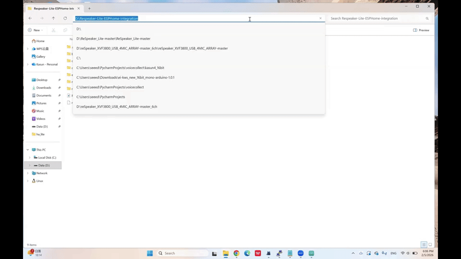This screenshot has width=461, height=259.
Task: Click the search magnifier icon in the search box
Action: pyautogui.click(x=427, y=18)
